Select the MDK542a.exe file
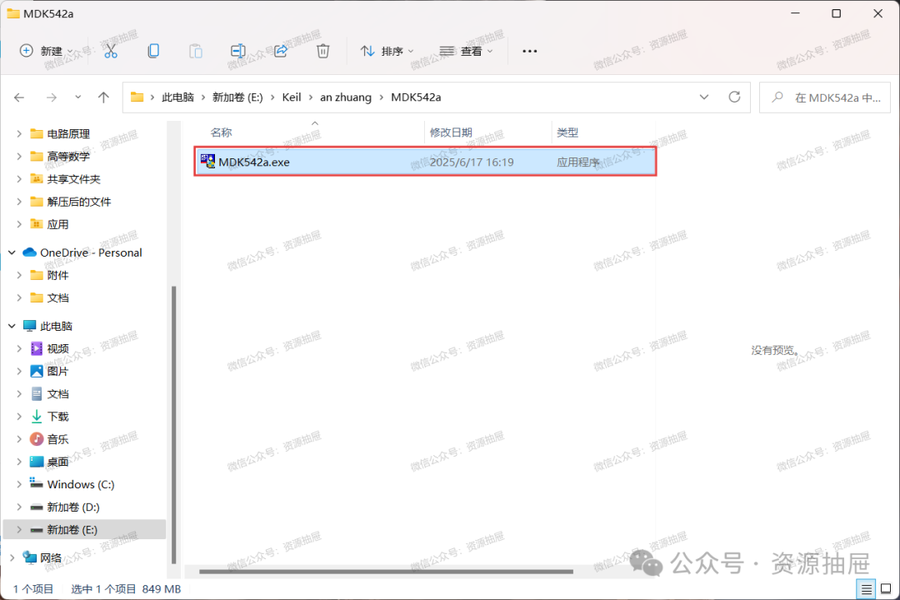900x600 pixels. [425, 162]
